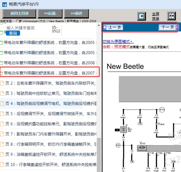Click the 返回主目录 button

point(19,14)
